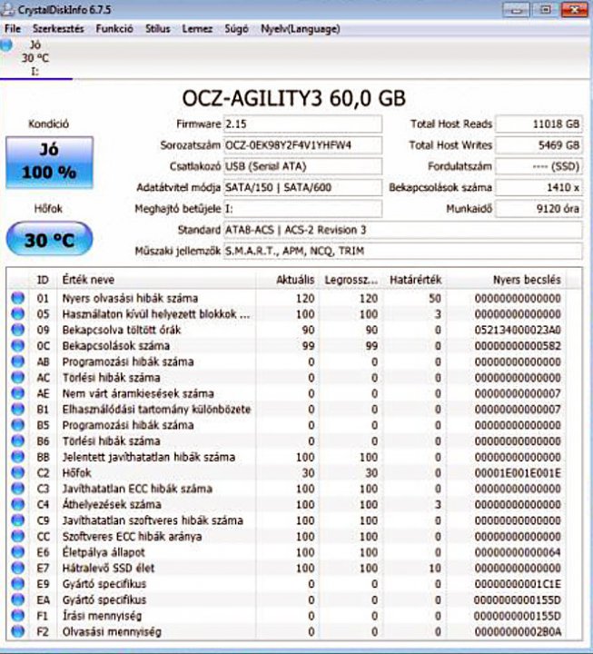Click the 30 °C temperature button

pos(49,239)
